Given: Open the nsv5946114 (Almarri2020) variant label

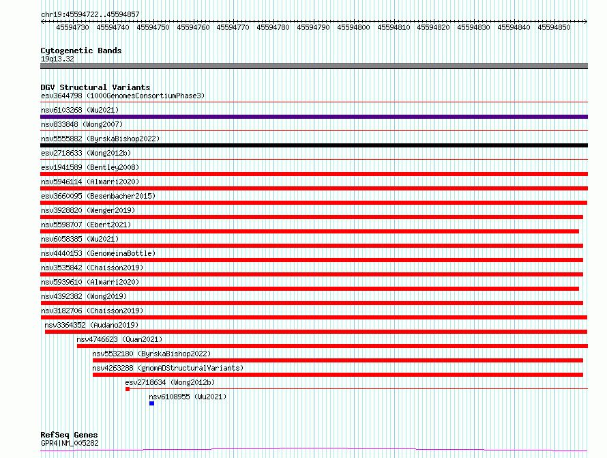Looking at the screenshot, I should pyautogui.click(x=90, y=182).
